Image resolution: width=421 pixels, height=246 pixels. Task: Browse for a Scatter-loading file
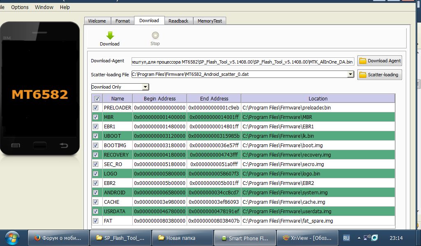(379, 75)
